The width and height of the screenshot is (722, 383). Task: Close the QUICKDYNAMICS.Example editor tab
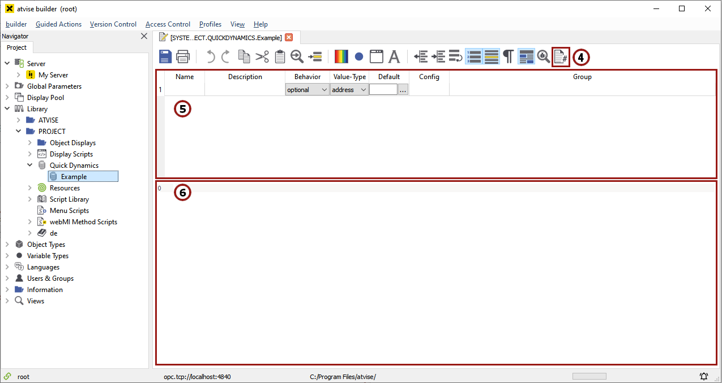[289, 37]
